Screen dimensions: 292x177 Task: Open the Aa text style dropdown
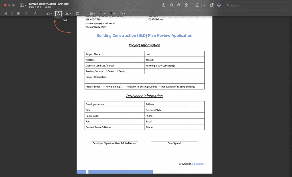pos(122,13)
